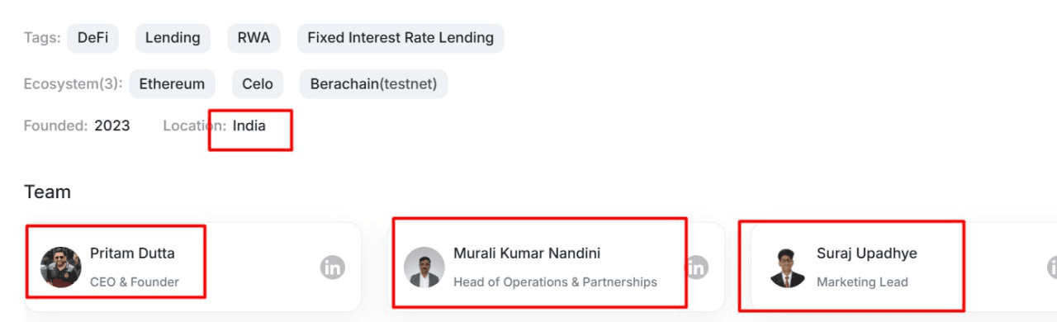Click the 2023 founded year
Image resolution: width=1057 pixels, height=322 pixels.
(112, 126)
